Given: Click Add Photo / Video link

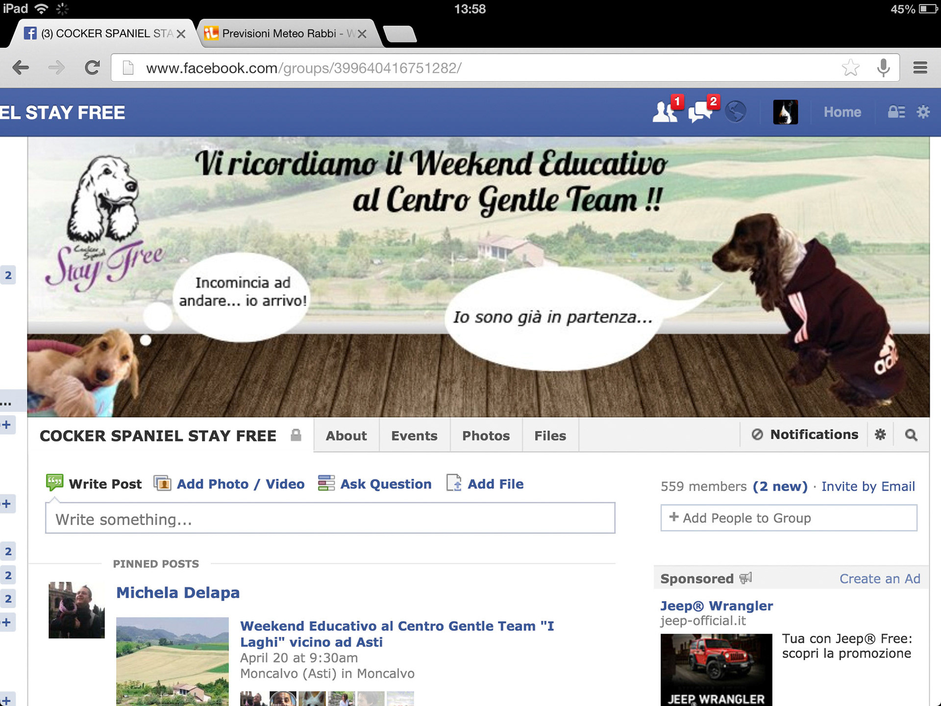Looking at the screenshot, I should (x=240, y=484).
